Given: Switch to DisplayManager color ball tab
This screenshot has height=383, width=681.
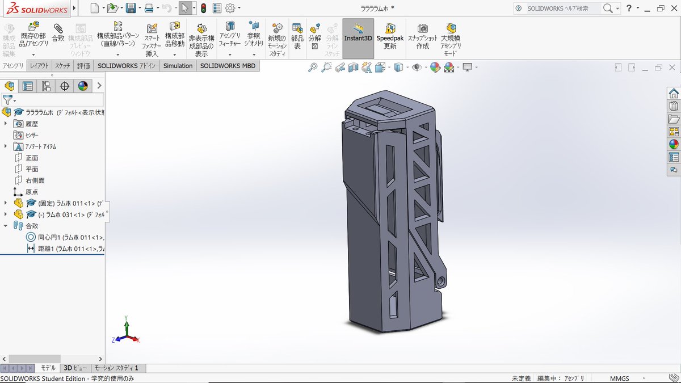Looking at the screenshot, I should pyautogui.click(x=83, y=86).
